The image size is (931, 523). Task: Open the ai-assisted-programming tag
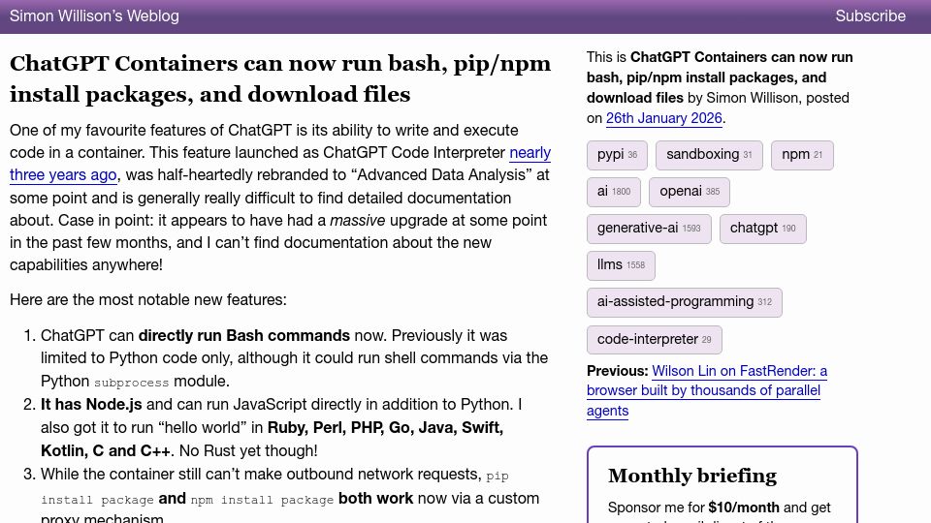pyautogui.click(x=685, y=302)
